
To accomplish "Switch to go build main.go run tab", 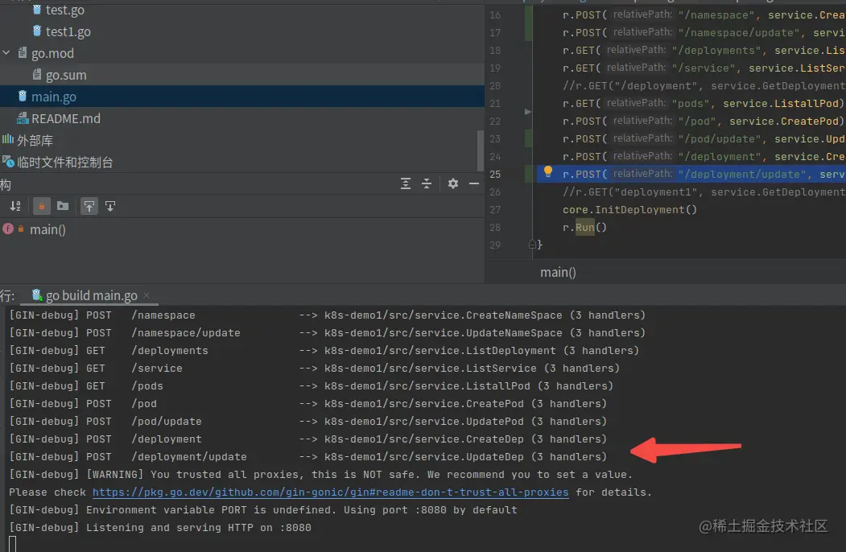I will click(91, 295).
